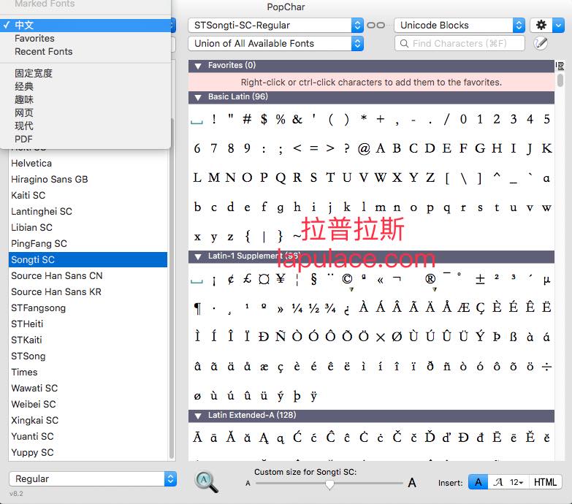Collapse the Basic Latin (96) section
572x504 pixels.
198,97
